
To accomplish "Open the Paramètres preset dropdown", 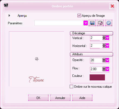I will (x=86, y=23).
